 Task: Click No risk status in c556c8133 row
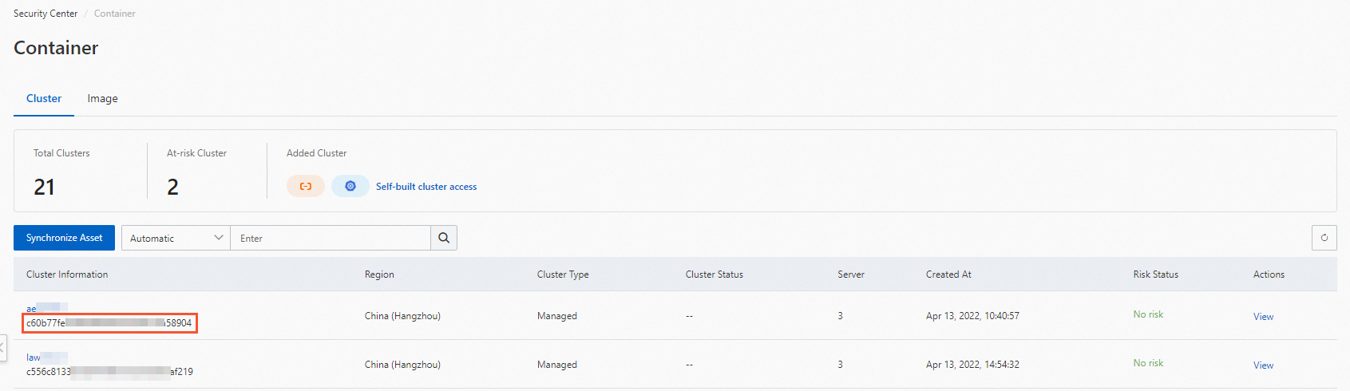[1148, 363]
